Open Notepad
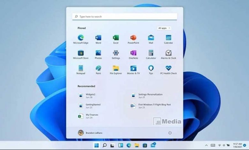The image size is (249, 150). 81,70
